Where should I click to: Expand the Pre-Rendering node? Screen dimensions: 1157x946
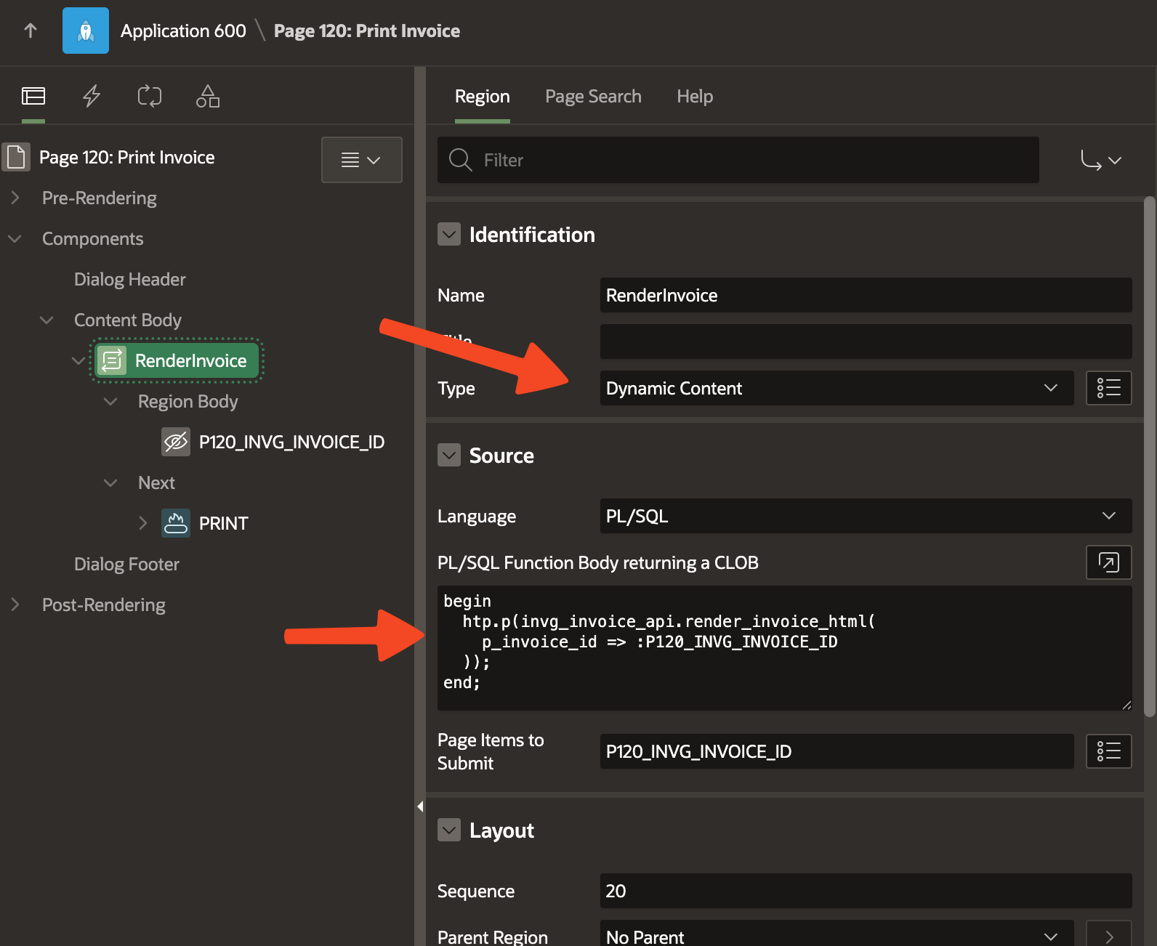15,198
